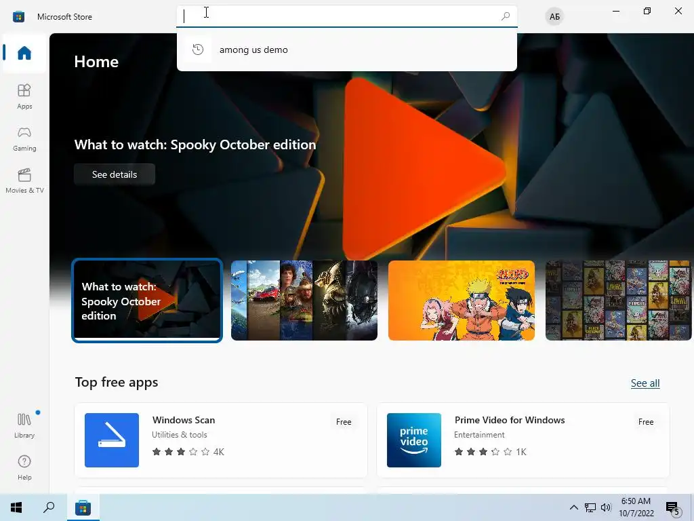This screenshot has height=521, width=694.
Task: Open the network tray icon
Action: click(x=590, y=507)
